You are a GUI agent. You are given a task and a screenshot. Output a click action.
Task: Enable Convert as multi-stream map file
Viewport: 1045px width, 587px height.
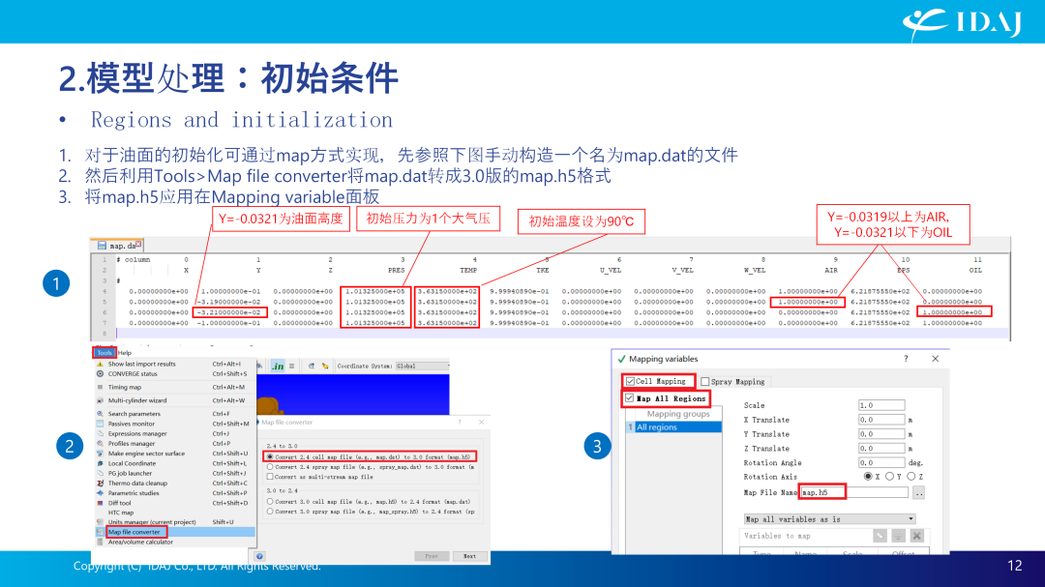[270, 477]
